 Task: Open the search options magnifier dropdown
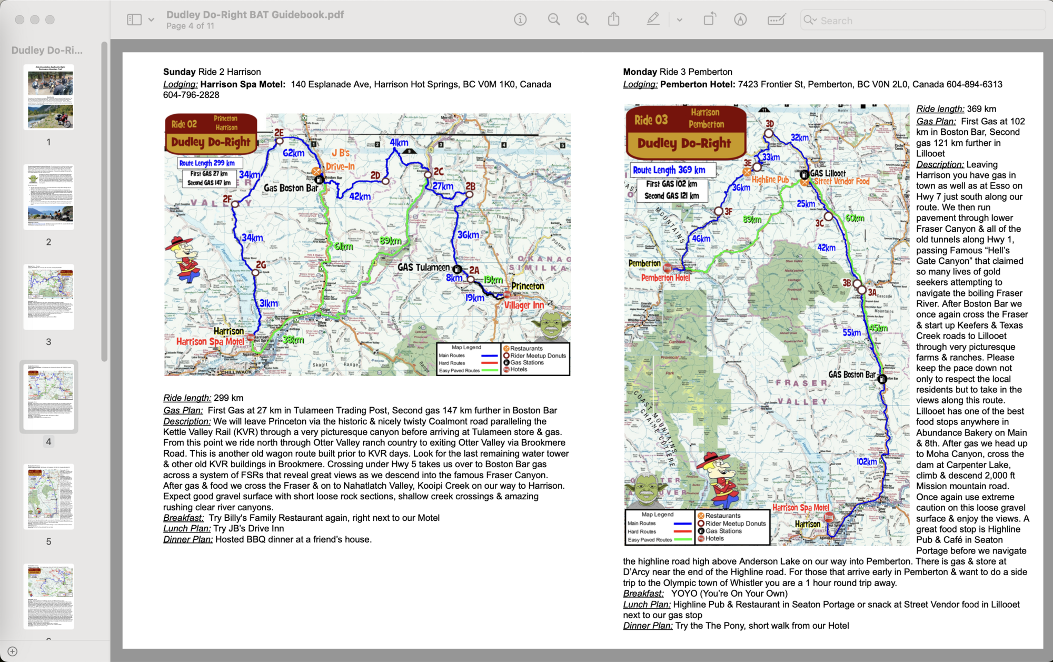pyautogui.click(x=810, y=20)
